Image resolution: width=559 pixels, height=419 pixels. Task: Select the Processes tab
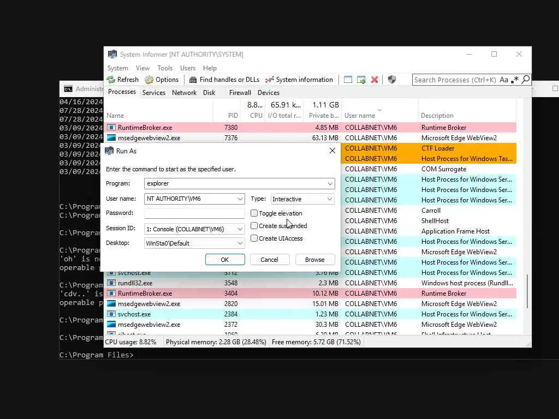[122, 92]
